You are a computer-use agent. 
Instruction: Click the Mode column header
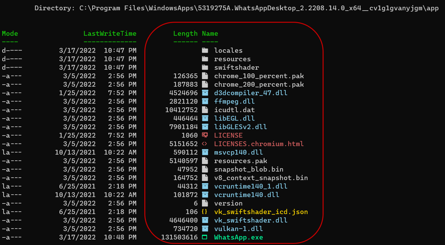(10, 33)
